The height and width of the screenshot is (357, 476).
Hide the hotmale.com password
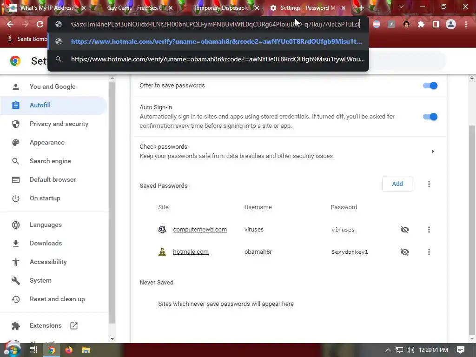coord(405,252)
